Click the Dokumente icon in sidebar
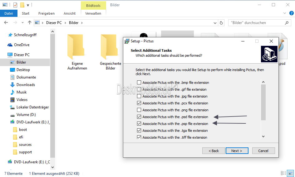 coord(12,77)
